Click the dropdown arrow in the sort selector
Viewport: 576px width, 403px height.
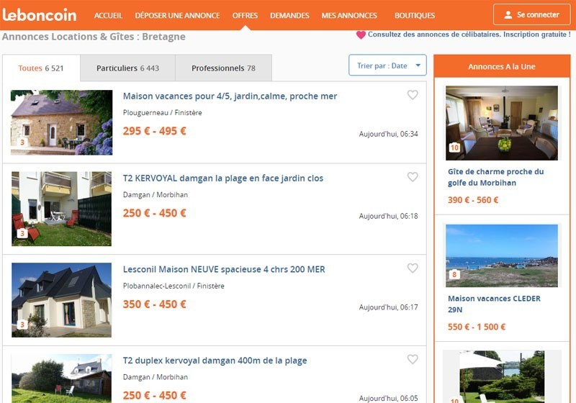pos(418,65)
